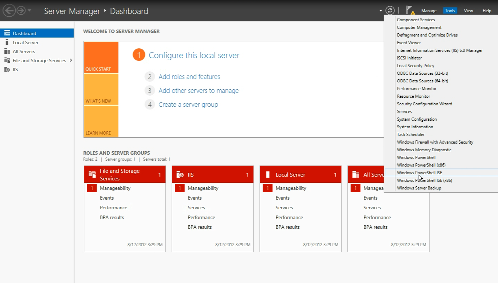Open the dropdown arrow beside refresh icon

[381, 11]
